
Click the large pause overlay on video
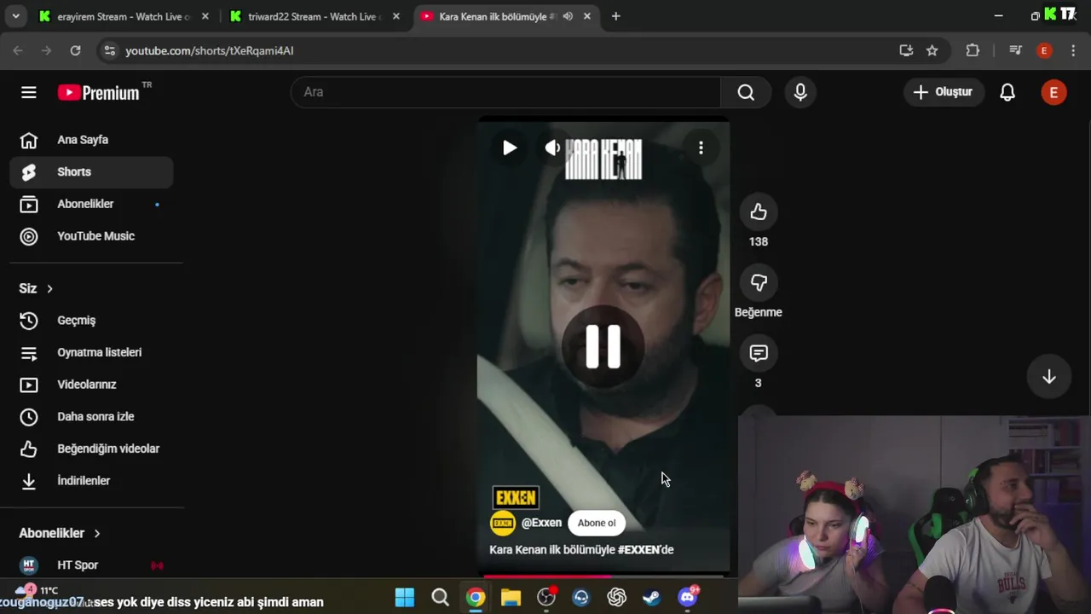(603, 346)
